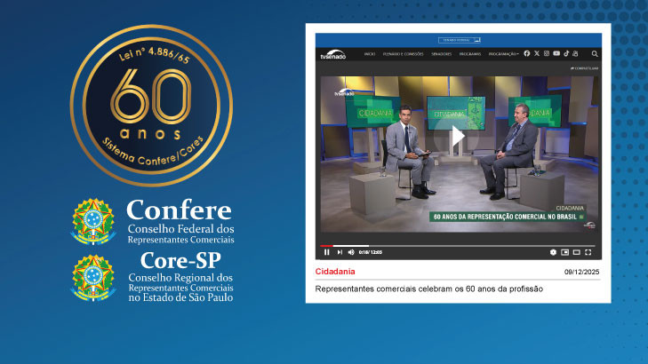Go to the Senadores menu item
The image size is (648, 364).
(x=442, y=54)
